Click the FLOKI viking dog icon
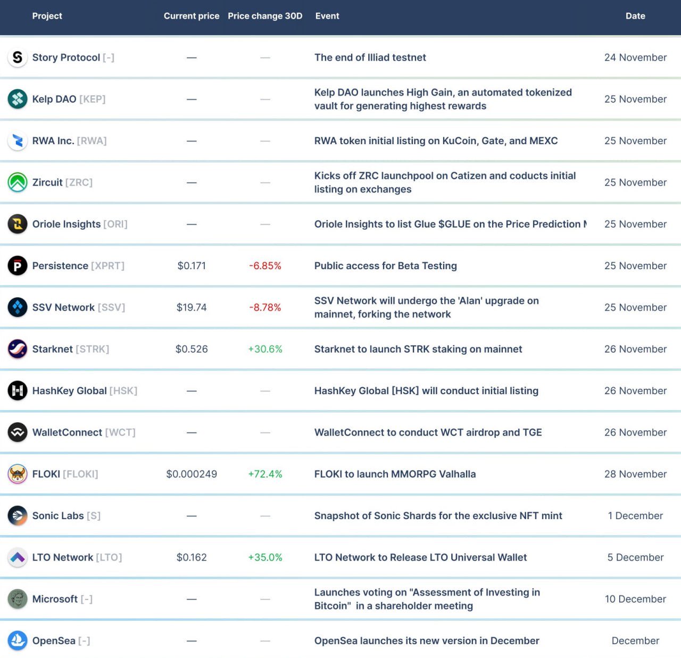The image size is (681, 658). [18, 474]
